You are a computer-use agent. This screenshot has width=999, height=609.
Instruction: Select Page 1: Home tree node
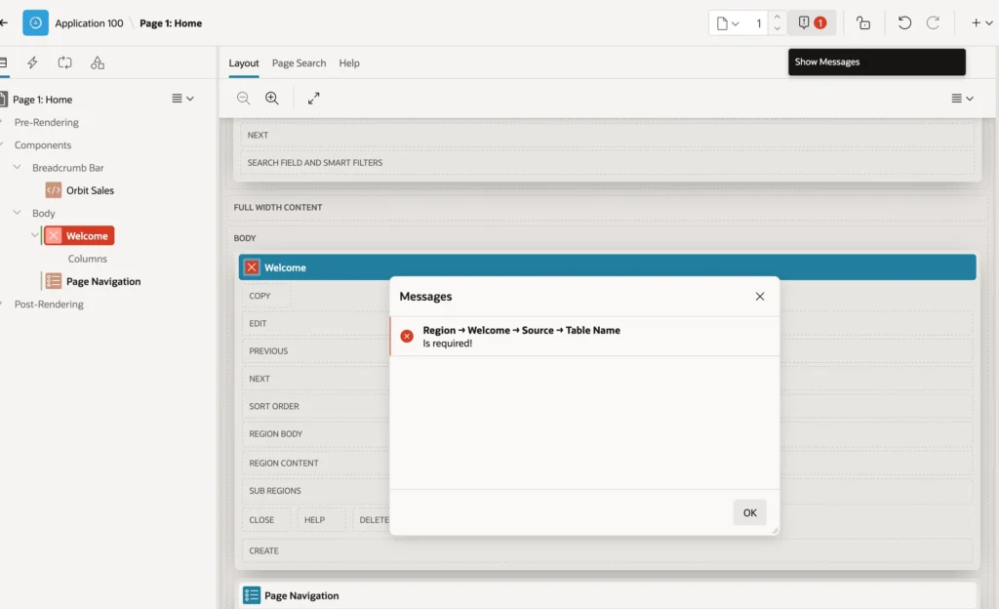(42, 100)
